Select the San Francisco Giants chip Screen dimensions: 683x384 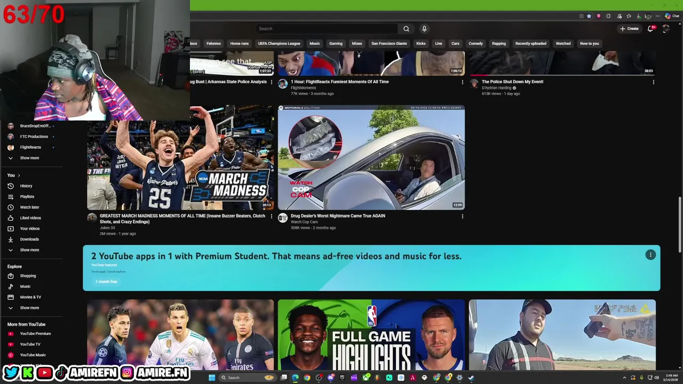click(x=389, y=43)
